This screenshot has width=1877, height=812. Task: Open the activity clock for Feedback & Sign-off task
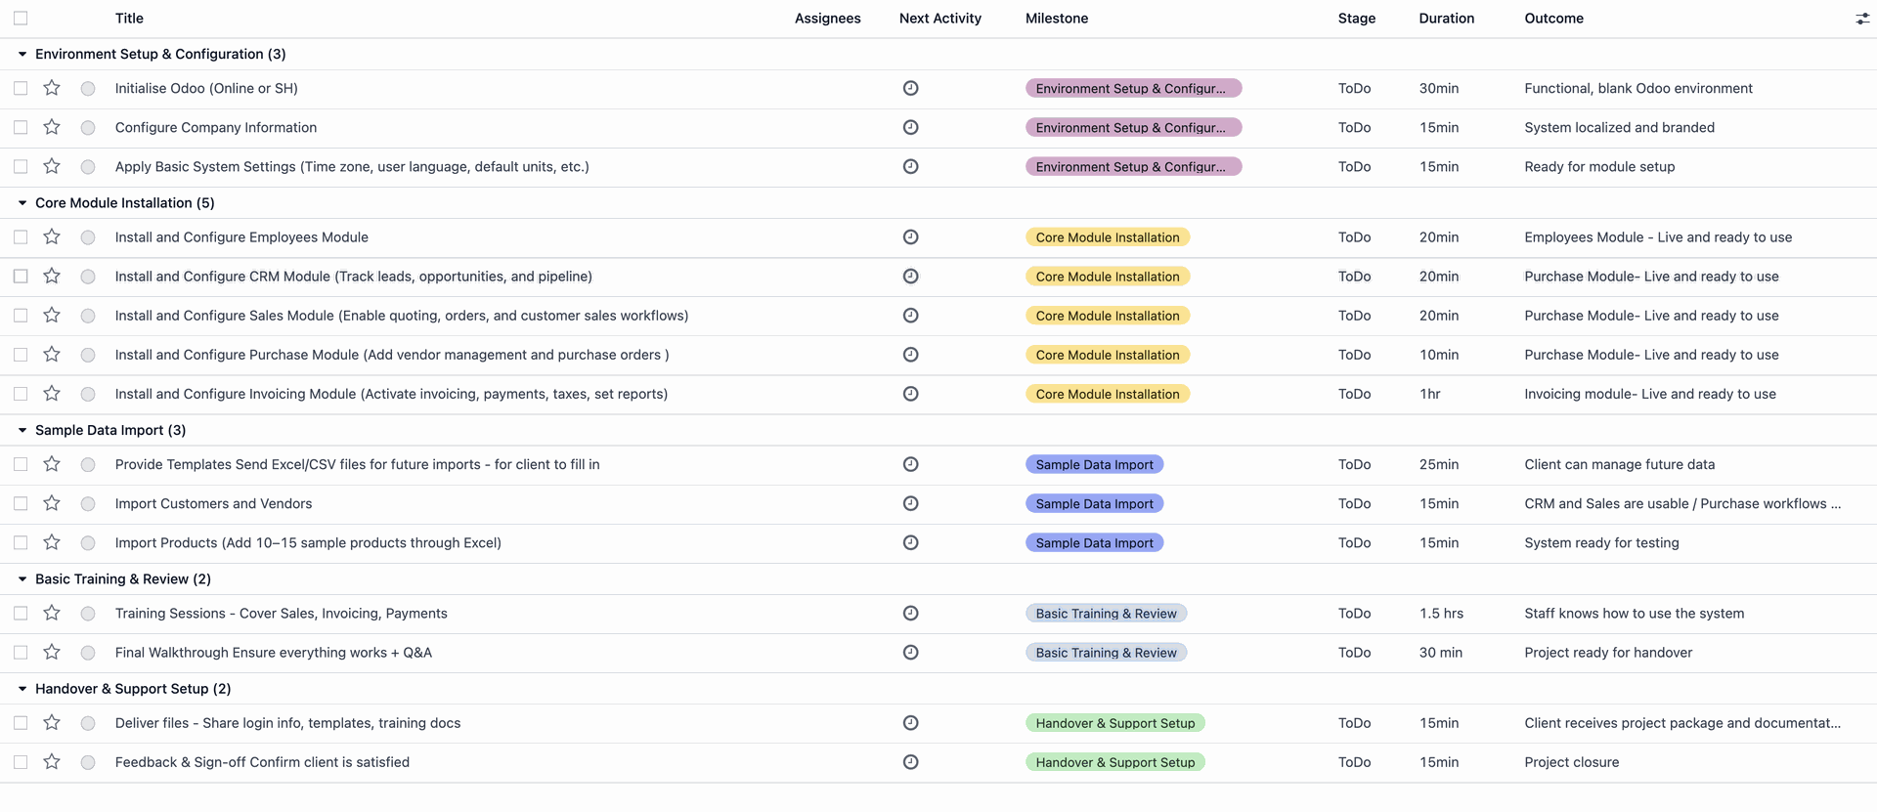coord(910,762)
